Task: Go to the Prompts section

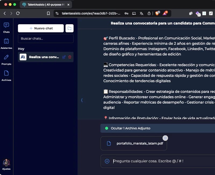Action: [x=6, y=60]
